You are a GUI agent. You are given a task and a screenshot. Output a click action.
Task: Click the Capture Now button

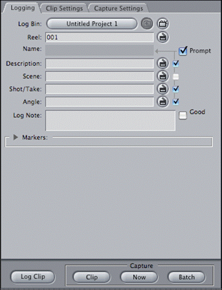(x=139, y=277)
